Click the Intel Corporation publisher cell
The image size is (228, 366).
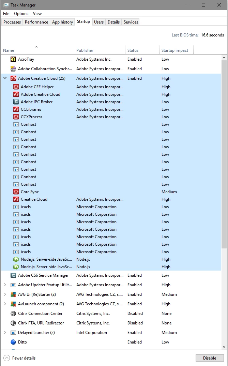[91, 333]
